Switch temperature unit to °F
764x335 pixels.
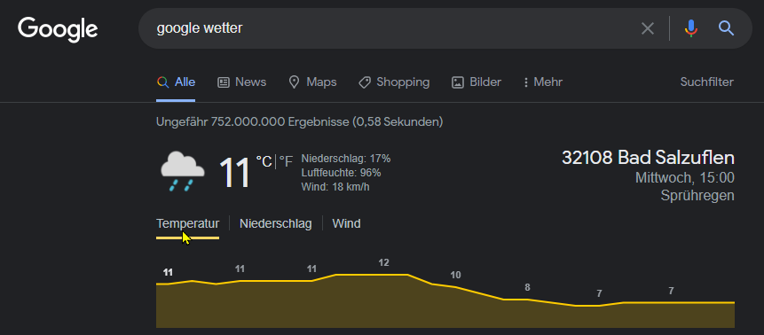click(x=286, y=161)
